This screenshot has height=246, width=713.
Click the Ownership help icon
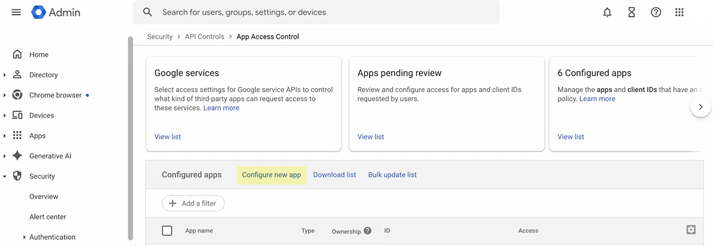tap(367, 231)
